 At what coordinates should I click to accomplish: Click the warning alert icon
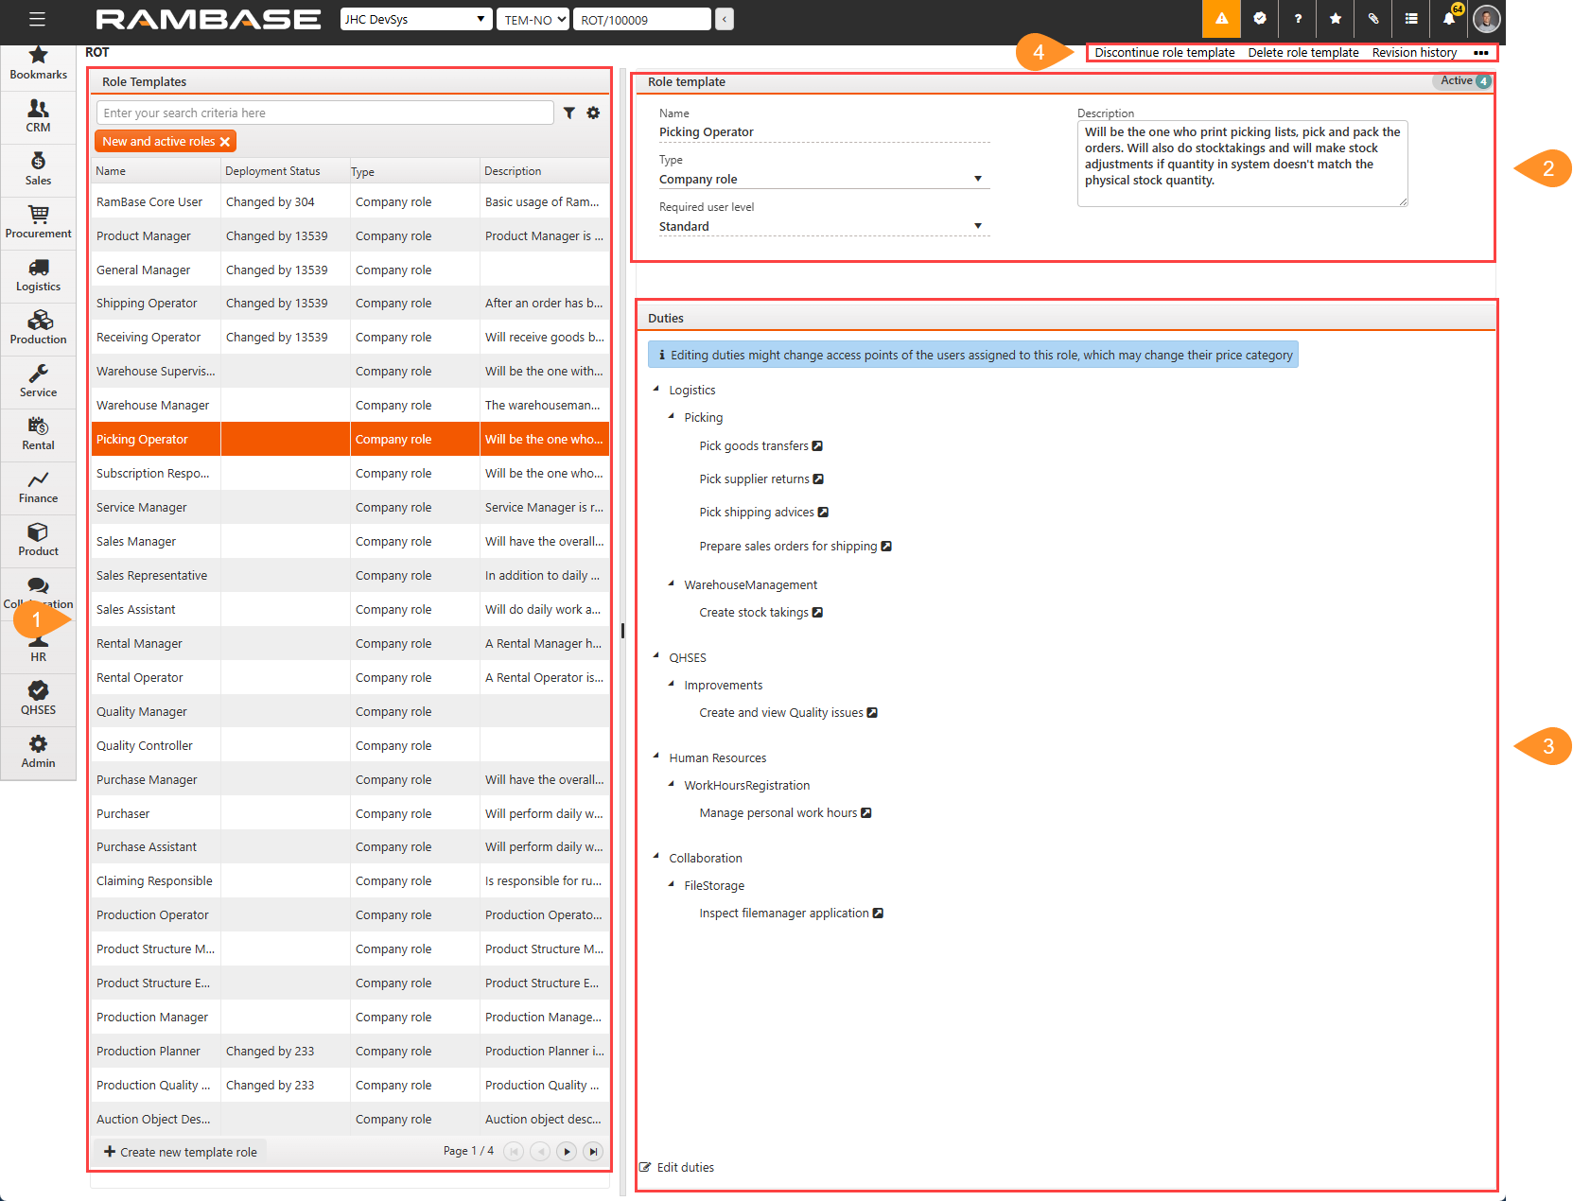point(1221,19)
